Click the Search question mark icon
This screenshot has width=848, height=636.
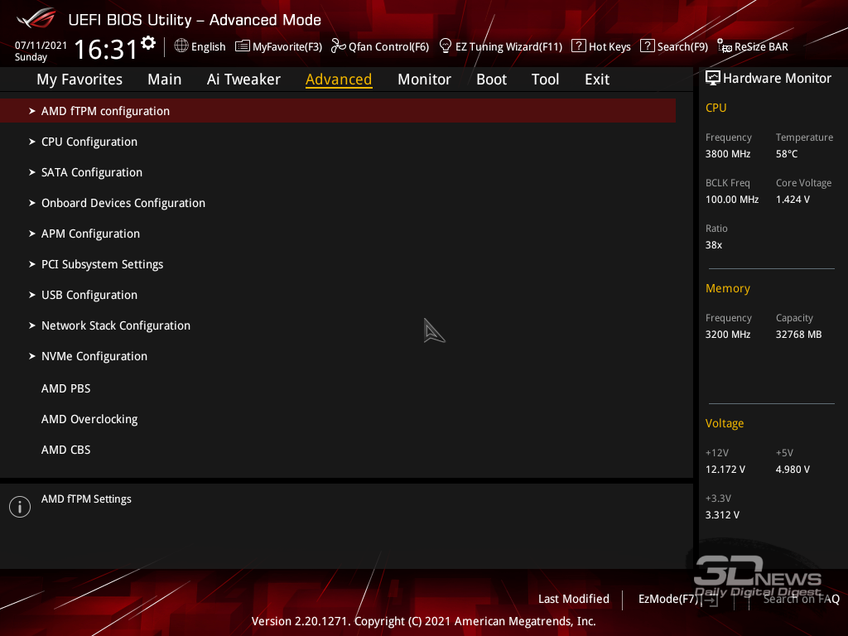coord(647,46)
